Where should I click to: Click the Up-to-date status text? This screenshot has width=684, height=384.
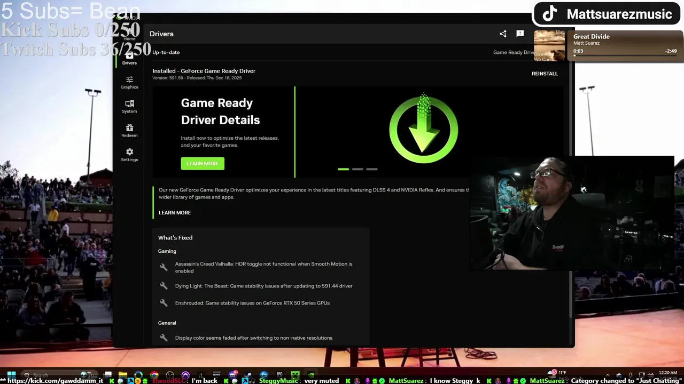tap(166, 52)
